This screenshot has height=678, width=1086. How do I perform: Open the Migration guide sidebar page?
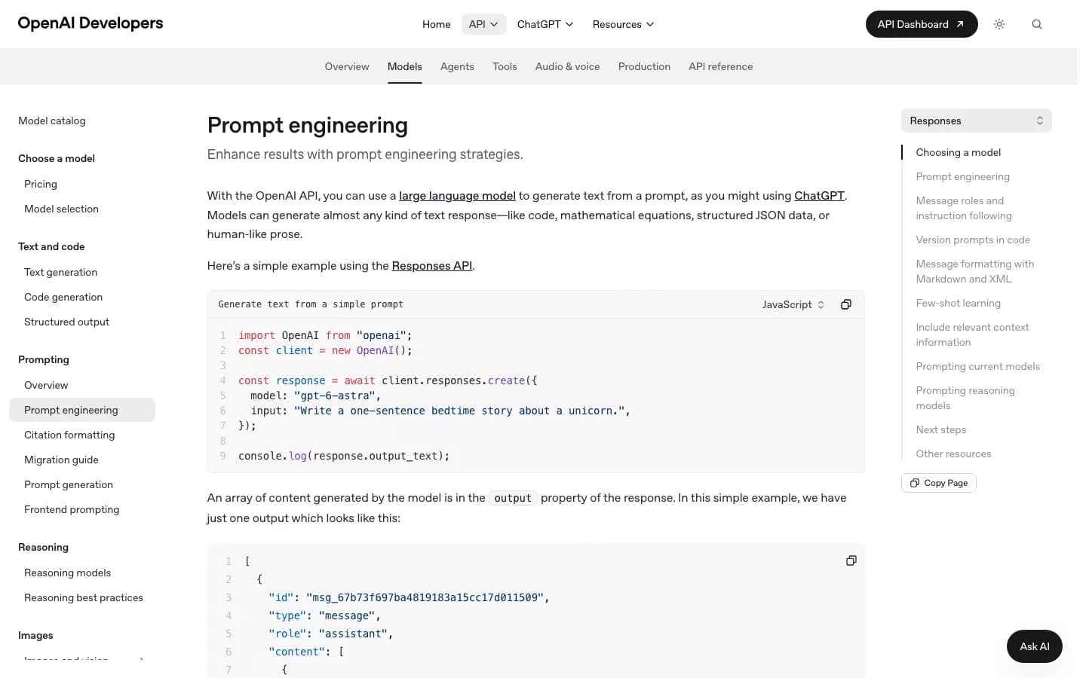coord(62,460)
